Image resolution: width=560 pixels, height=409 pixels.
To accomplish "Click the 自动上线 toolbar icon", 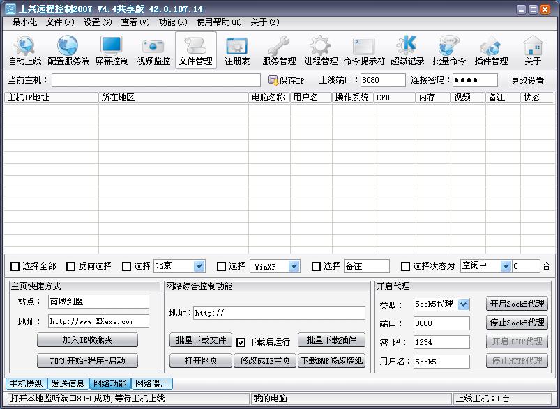I will coord(25,50).
